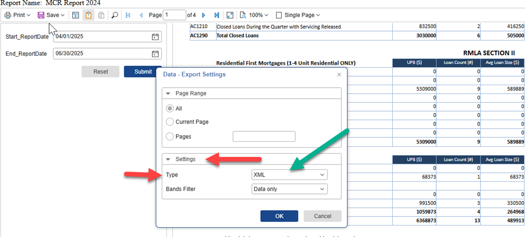Open calendar for Start_ReportDate
The image size is (525, 237).
coord(155,37)
